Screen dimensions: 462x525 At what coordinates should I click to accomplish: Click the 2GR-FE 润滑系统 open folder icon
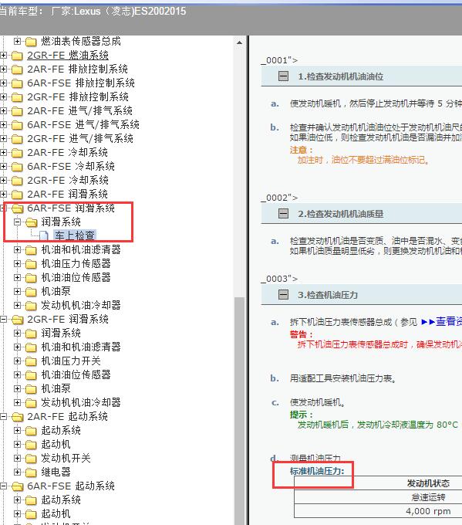[x=17, y=320]
